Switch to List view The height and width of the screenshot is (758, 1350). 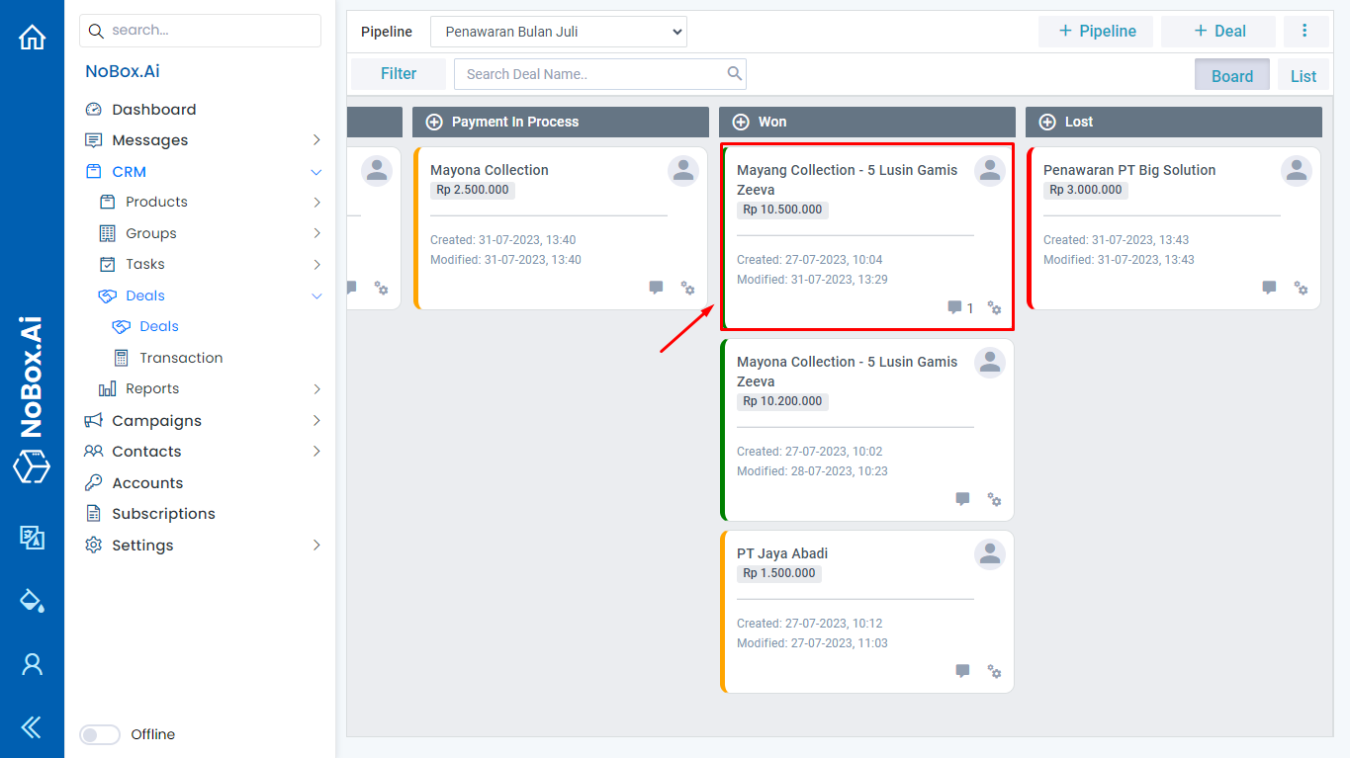1303,76
